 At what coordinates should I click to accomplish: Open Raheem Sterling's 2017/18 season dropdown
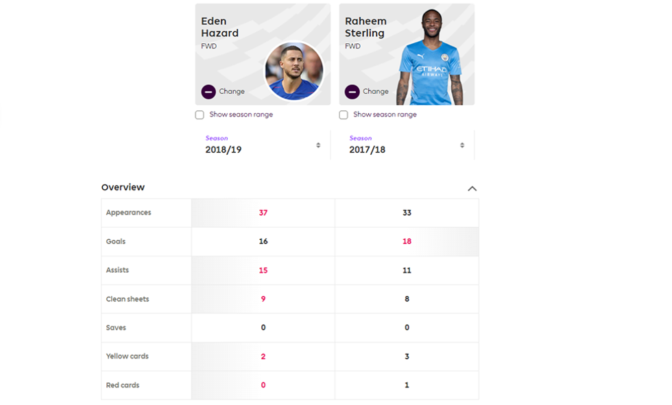tap(406, 145)
